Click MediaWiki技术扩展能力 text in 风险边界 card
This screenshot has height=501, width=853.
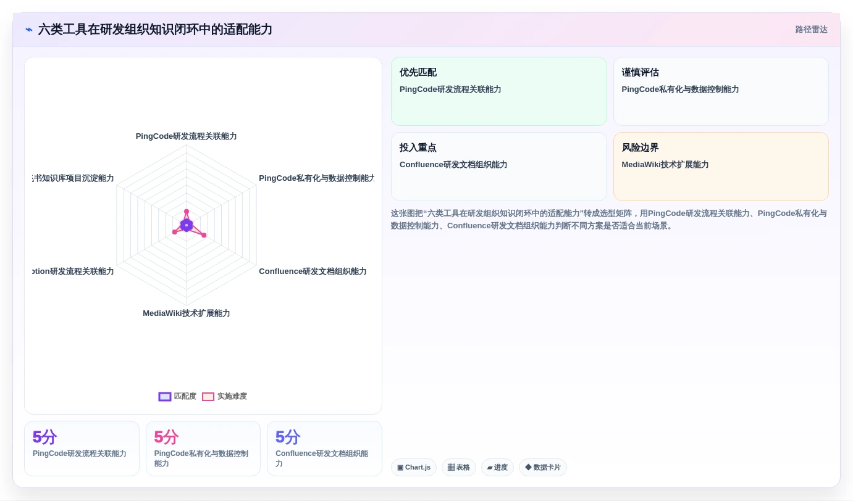click(665, 165)
